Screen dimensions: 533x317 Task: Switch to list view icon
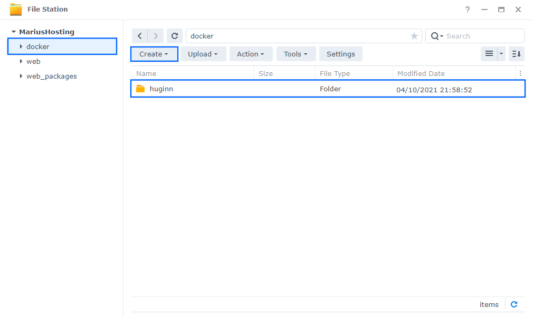coord(489,54)
